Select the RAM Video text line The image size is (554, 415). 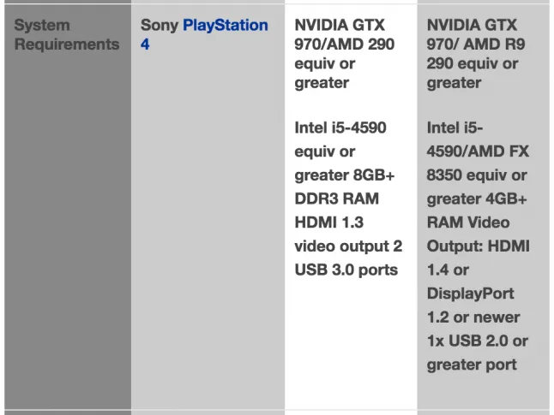(x=468, y=222)
